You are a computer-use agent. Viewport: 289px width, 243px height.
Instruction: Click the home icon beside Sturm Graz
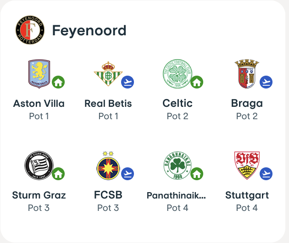pyautogui.click(x=58, y=174)
